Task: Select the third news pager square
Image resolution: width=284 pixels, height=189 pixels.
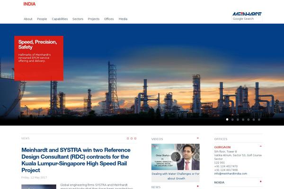Action: click(x=135, y=138)
